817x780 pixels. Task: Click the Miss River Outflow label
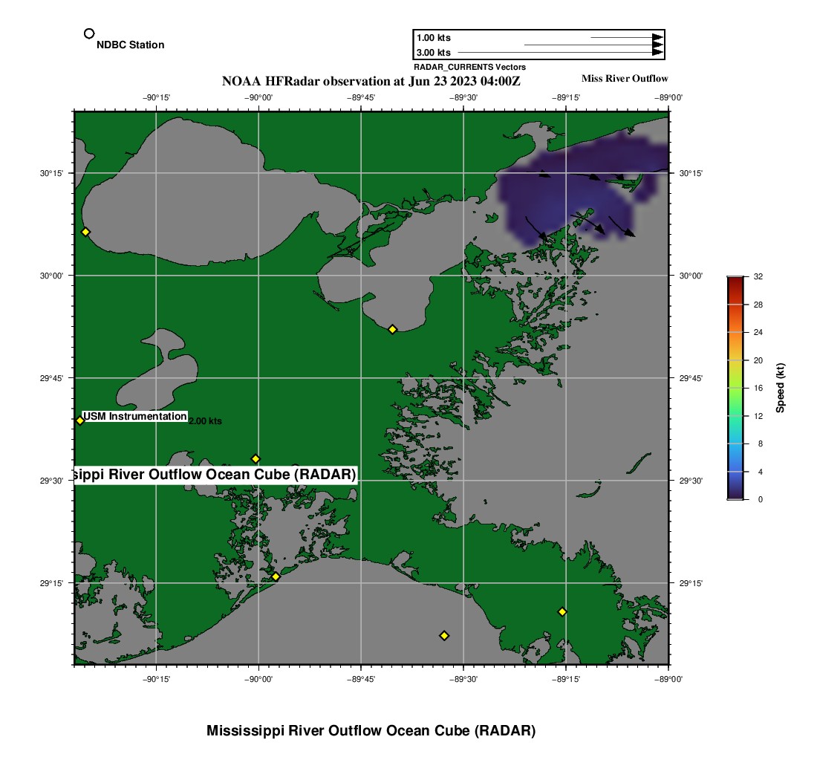point(625,78)
